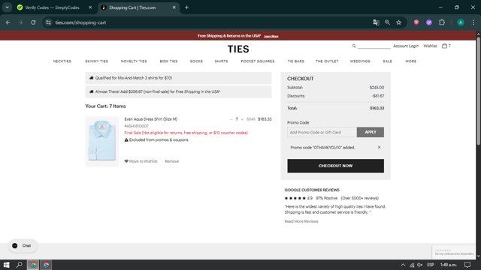Viewport: 481px width, 270px height.
Task: Open the Weddings menu
Action: pyautogui.click(x=360, y=61)
